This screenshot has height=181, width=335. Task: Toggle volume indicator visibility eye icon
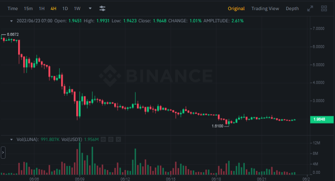tap(103, 139)
